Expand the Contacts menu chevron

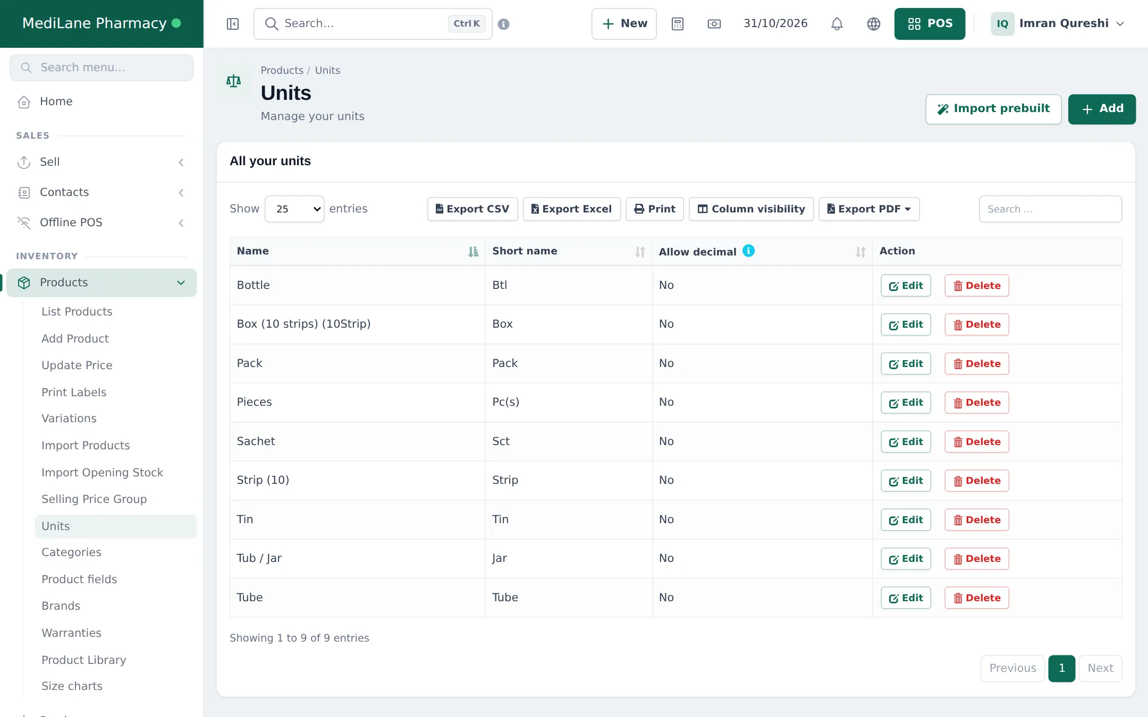(x=181, y=192)
